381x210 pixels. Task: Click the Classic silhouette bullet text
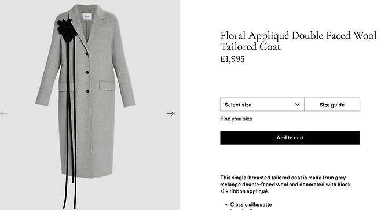tap(251, 205)
